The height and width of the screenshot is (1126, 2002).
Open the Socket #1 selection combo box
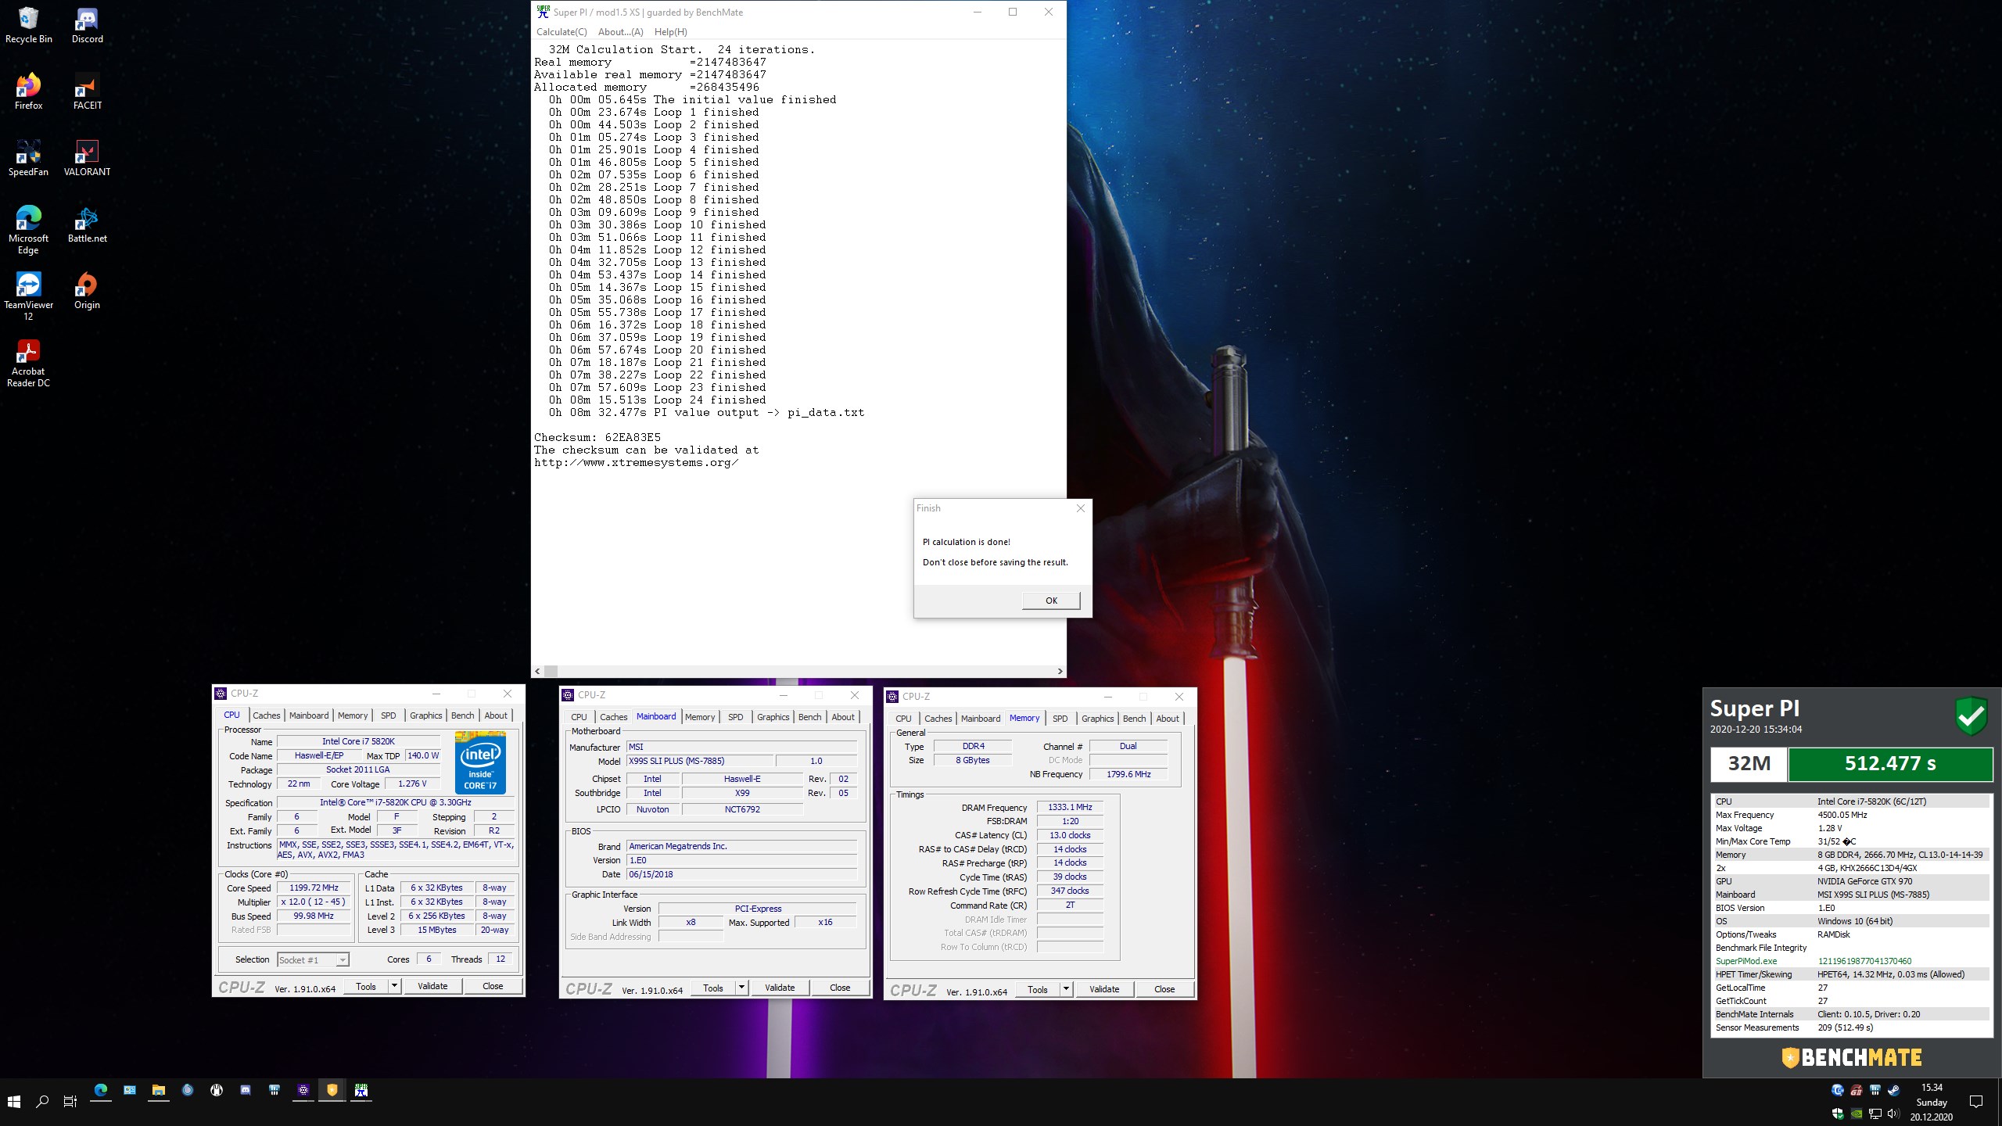313,959
